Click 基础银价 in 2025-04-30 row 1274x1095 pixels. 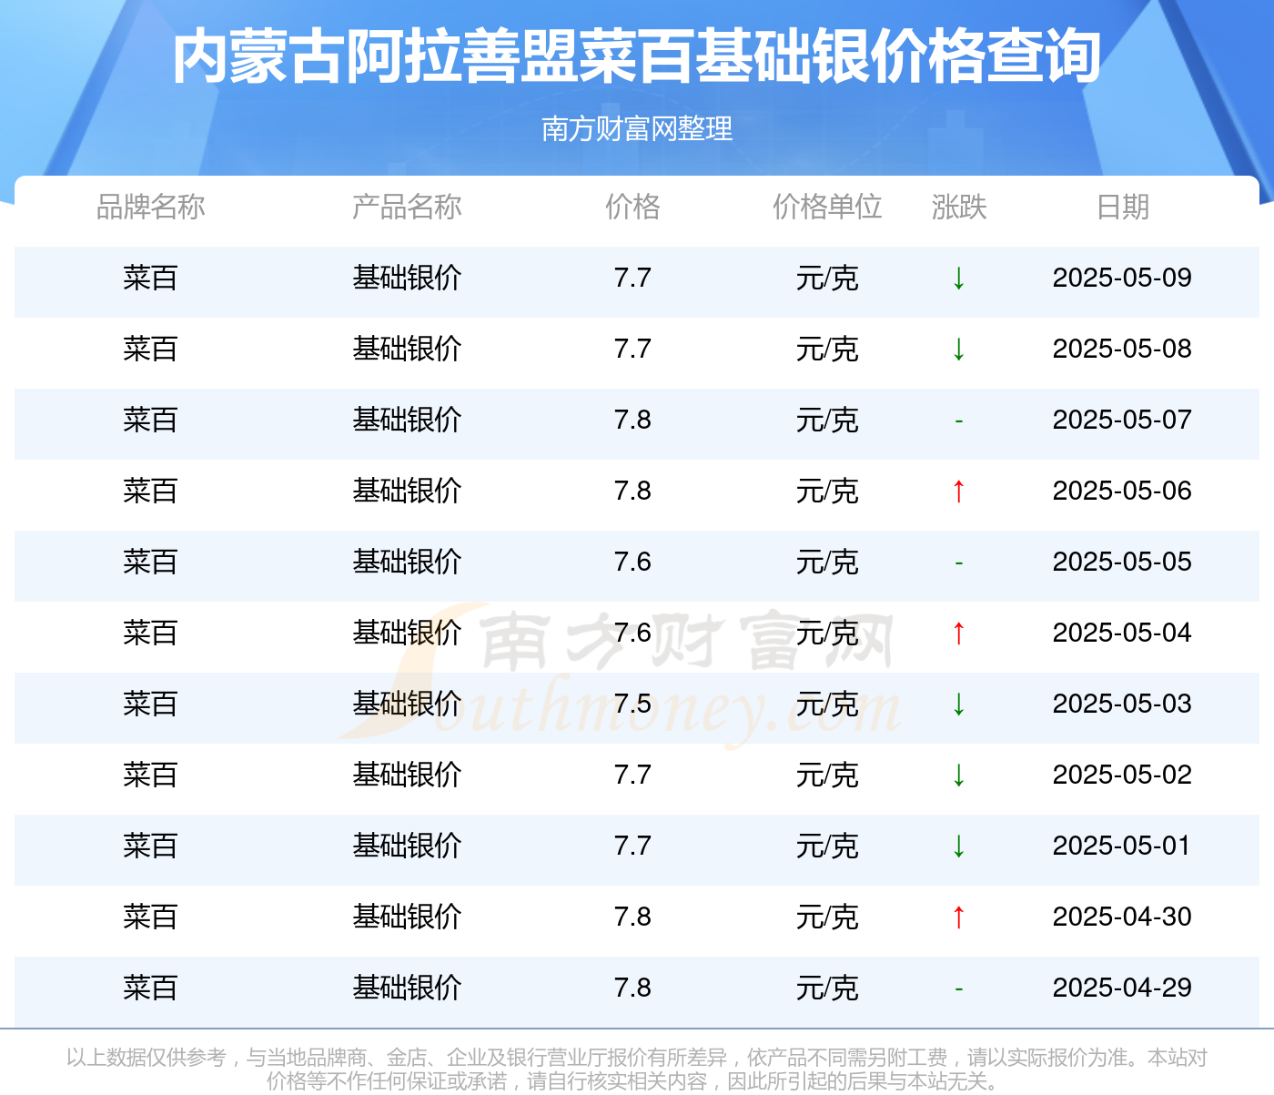click(407, 917)
